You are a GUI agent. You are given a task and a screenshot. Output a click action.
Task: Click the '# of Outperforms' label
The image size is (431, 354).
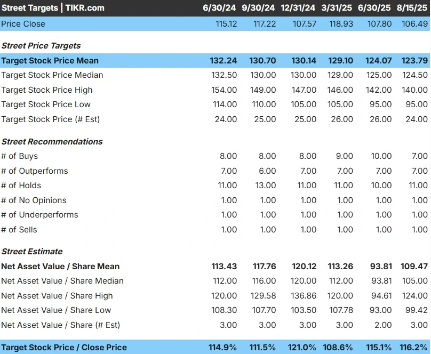click(x=35, y=171)
